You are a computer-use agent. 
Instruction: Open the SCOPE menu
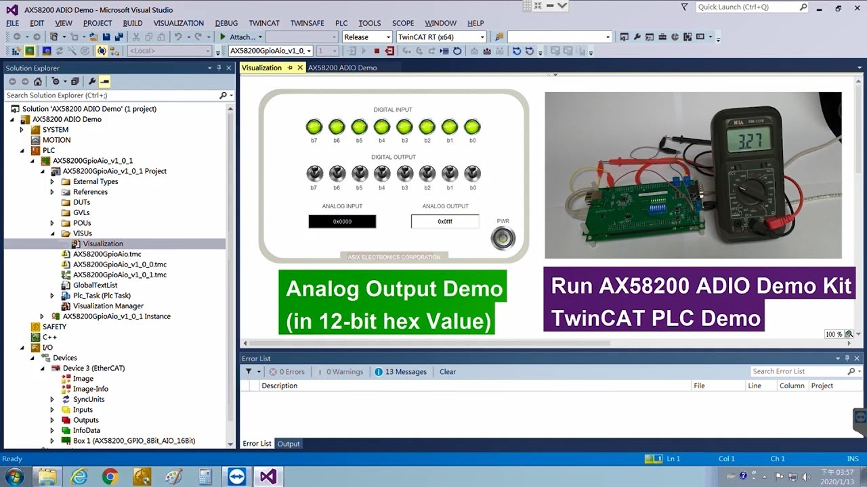(403, 23)
